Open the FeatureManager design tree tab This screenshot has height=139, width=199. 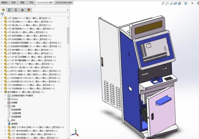(3, 10)
